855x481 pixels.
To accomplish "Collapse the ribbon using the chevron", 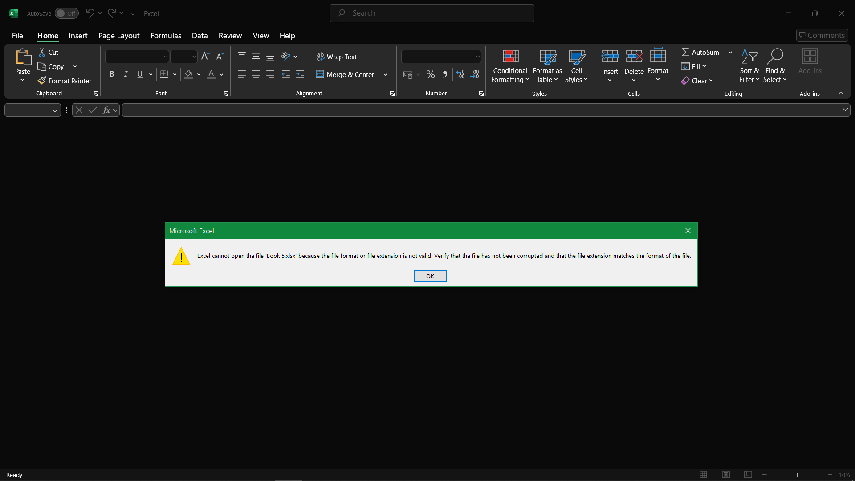I will click(841, 93).
